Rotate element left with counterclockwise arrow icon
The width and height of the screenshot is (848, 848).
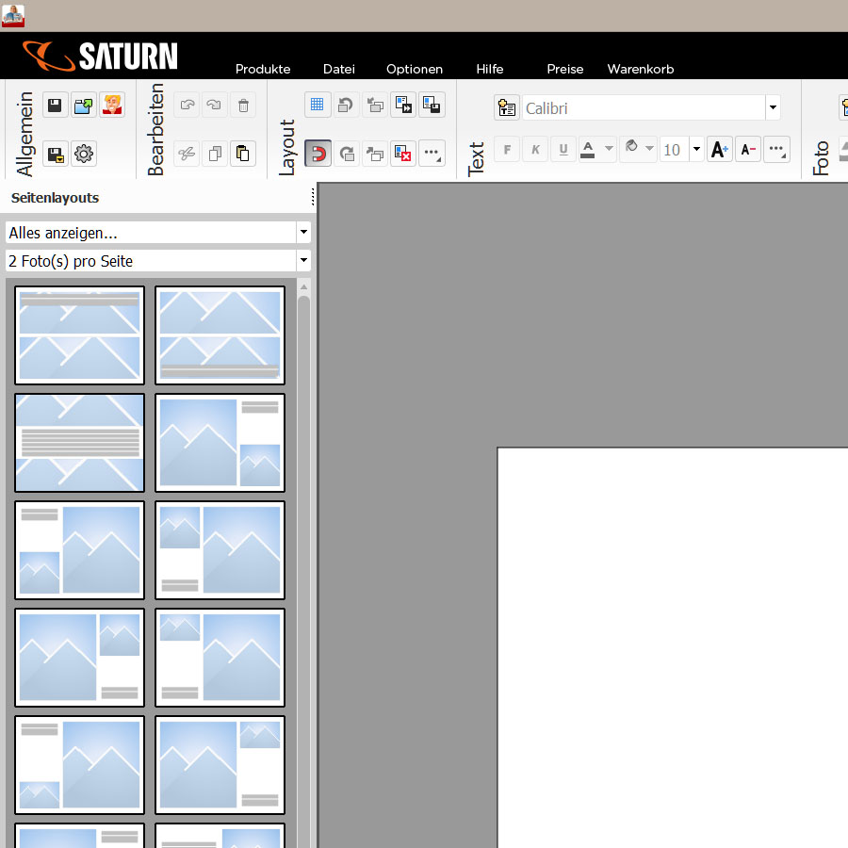tap(346, 106)
